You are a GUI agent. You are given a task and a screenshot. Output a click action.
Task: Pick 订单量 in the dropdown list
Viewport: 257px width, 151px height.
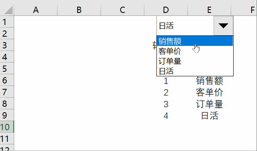tap(195, 61)
